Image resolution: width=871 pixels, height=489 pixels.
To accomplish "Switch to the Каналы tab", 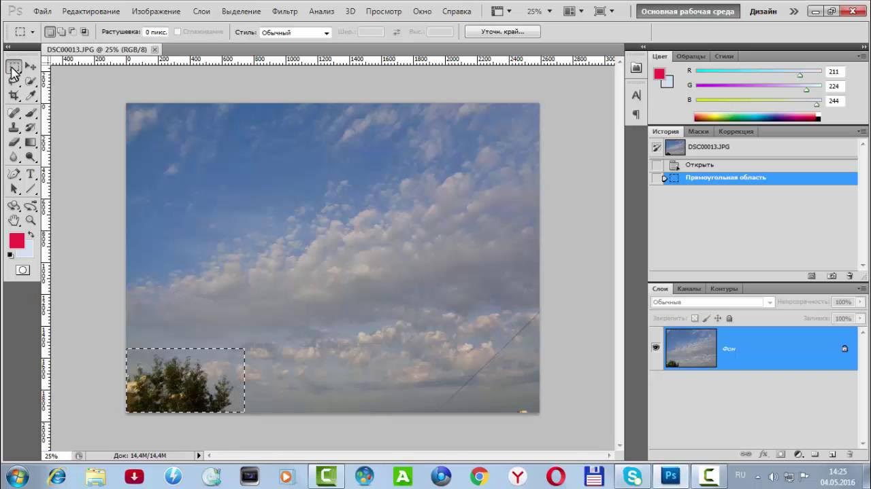I will click(689, 289).
